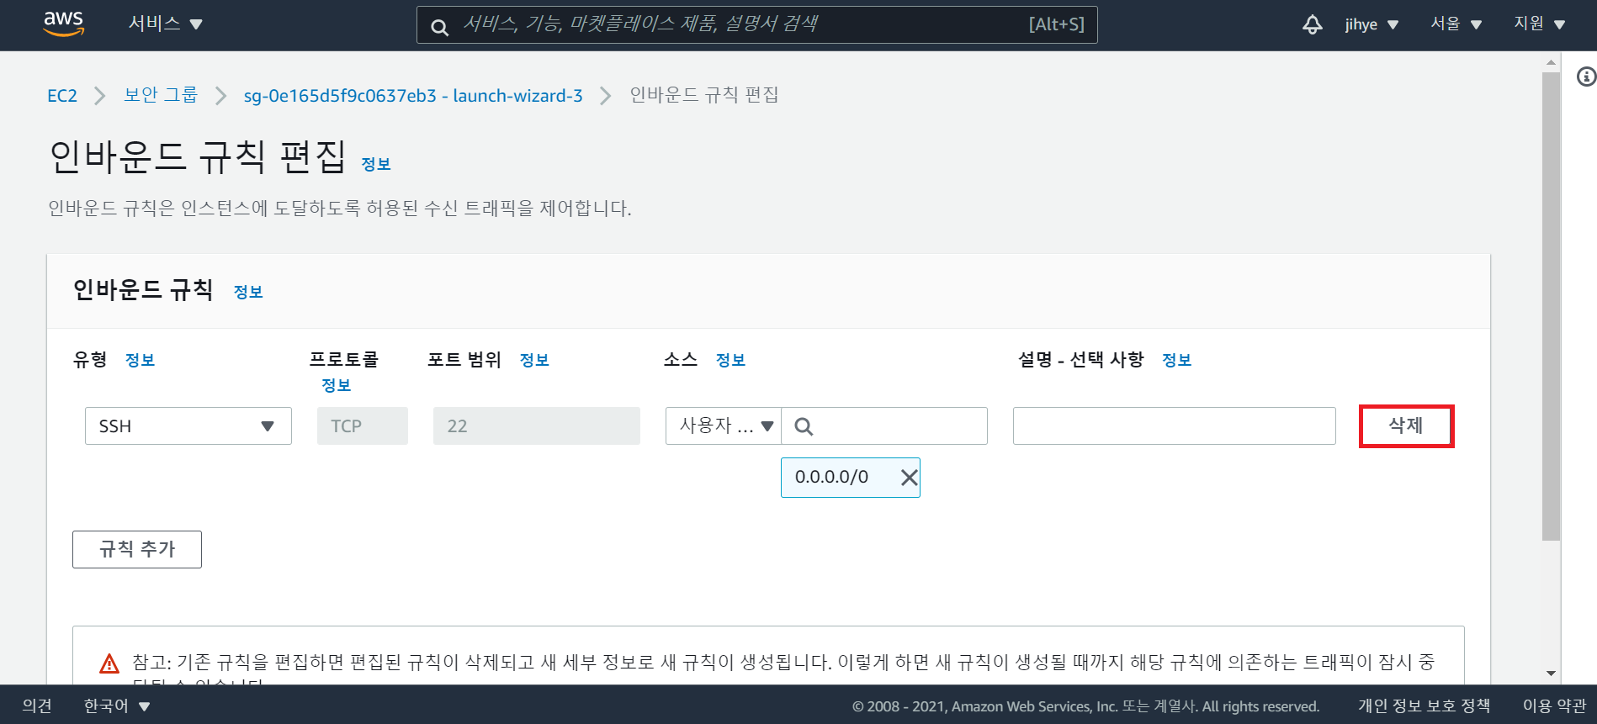Click the port range field showing 22

coord(537,425)
